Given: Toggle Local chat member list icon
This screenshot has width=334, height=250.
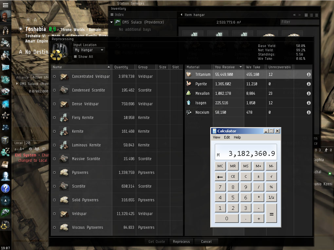Looking at the screenshot, I should tap(37, 149).
